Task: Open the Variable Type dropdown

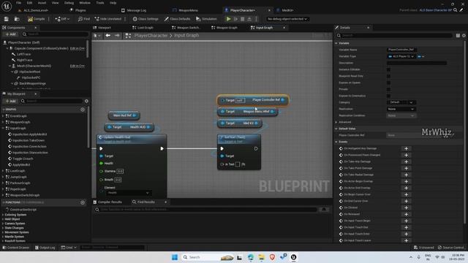Action: (401, 56)
